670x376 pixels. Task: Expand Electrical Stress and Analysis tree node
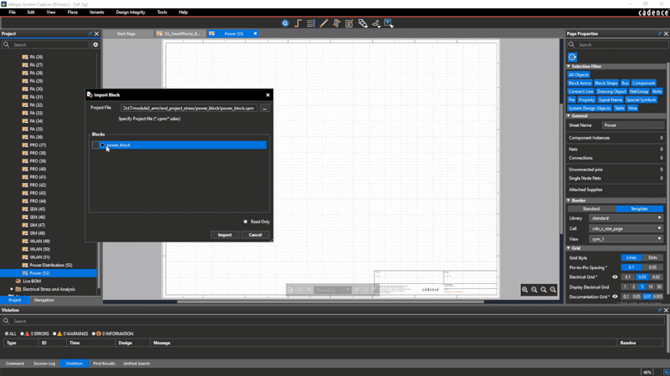12,289
